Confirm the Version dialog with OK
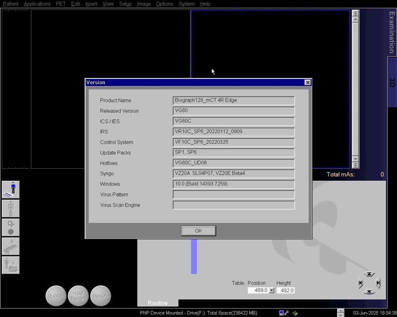The width and height of the screenshot is (397, 317). [198, 231]
